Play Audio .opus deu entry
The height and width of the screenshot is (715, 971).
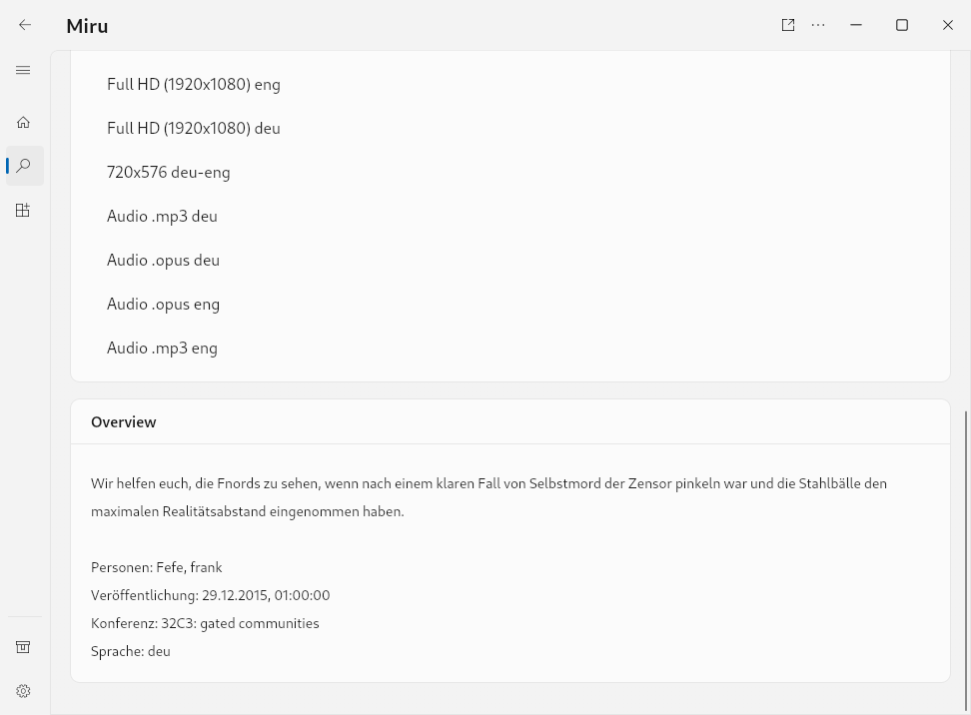509,260
